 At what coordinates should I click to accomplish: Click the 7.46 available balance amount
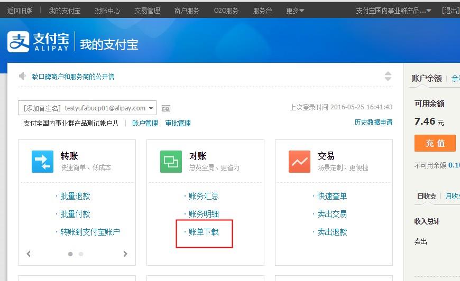[425, 121]
